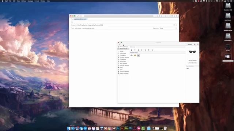This screenshot has width=234, height=131.
Task: Select Frequently Used in Character Viewer sidebar
Action: (x=123, y=47)
